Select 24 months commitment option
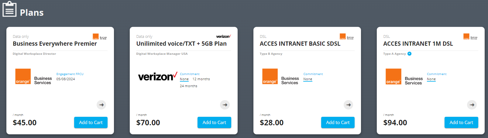The height and width of the screenshot is (138, 488). 188,86
